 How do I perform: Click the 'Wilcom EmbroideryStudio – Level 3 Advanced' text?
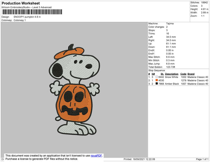(27, 7)
